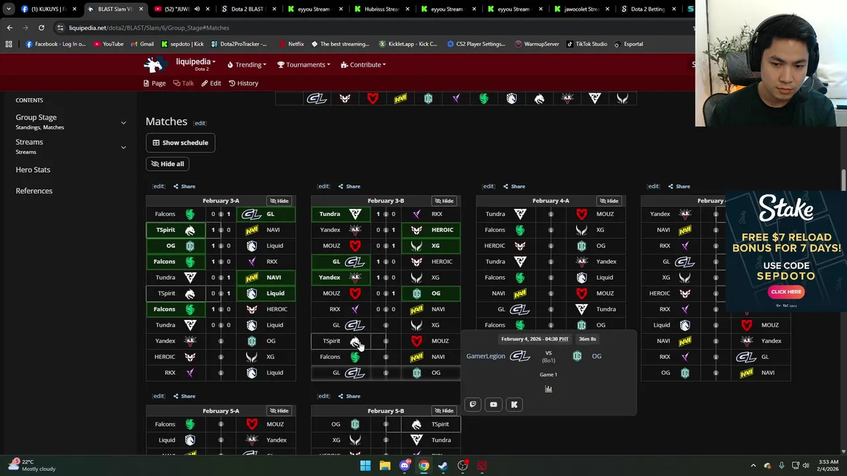Viewport: 847px width, 476px height.
Task: Open the History tab
Action: click(244, 83)
